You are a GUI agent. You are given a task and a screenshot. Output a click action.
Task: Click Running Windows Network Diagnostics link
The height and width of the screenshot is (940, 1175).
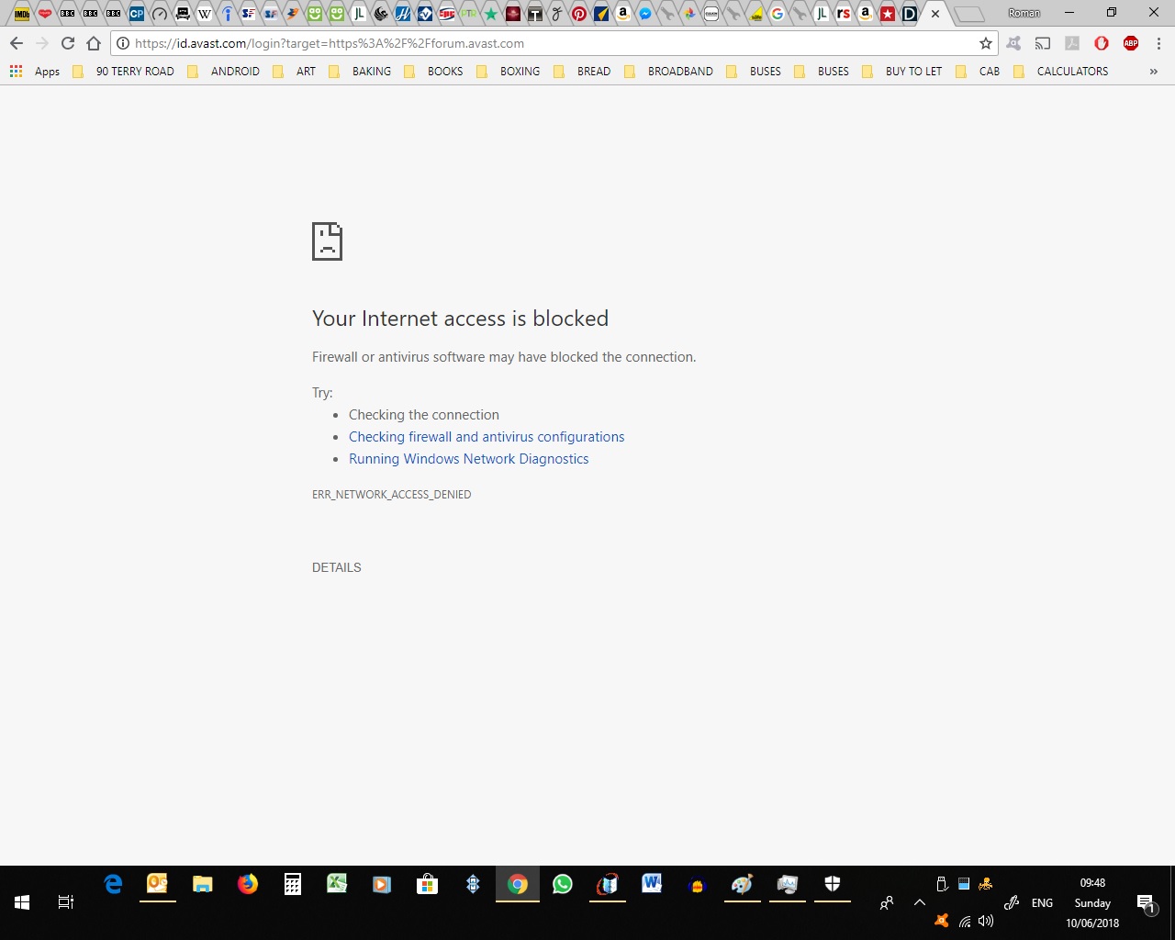click(469, 459)
